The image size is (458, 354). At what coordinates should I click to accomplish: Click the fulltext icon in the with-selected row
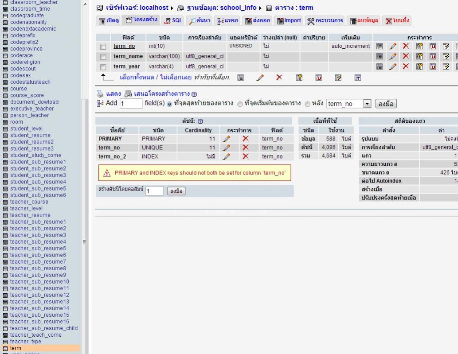tap(357, 78)
